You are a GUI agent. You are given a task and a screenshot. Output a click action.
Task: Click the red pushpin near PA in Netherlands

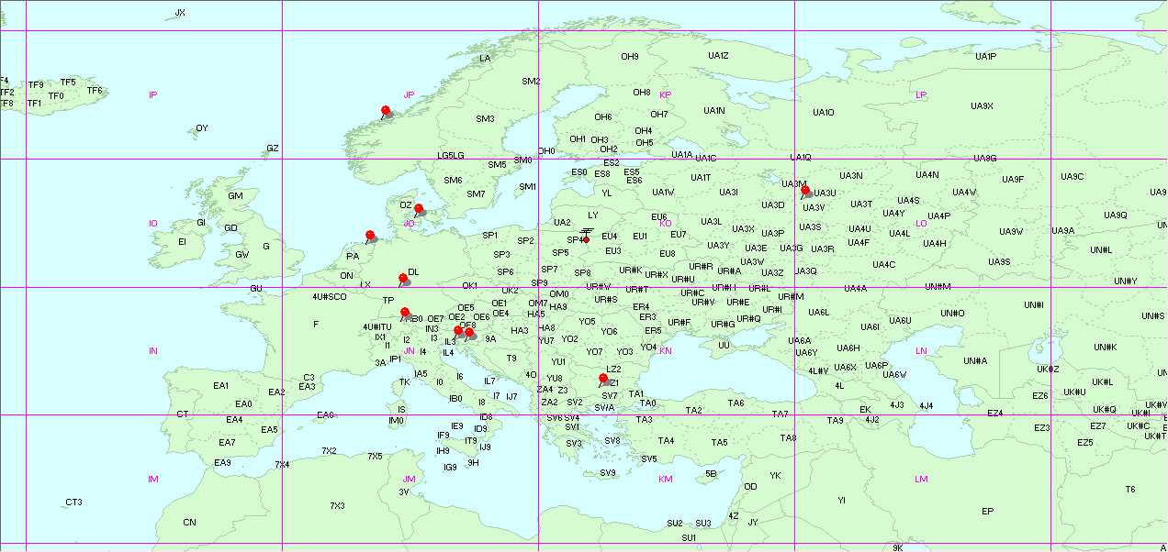tap(371, 237)
